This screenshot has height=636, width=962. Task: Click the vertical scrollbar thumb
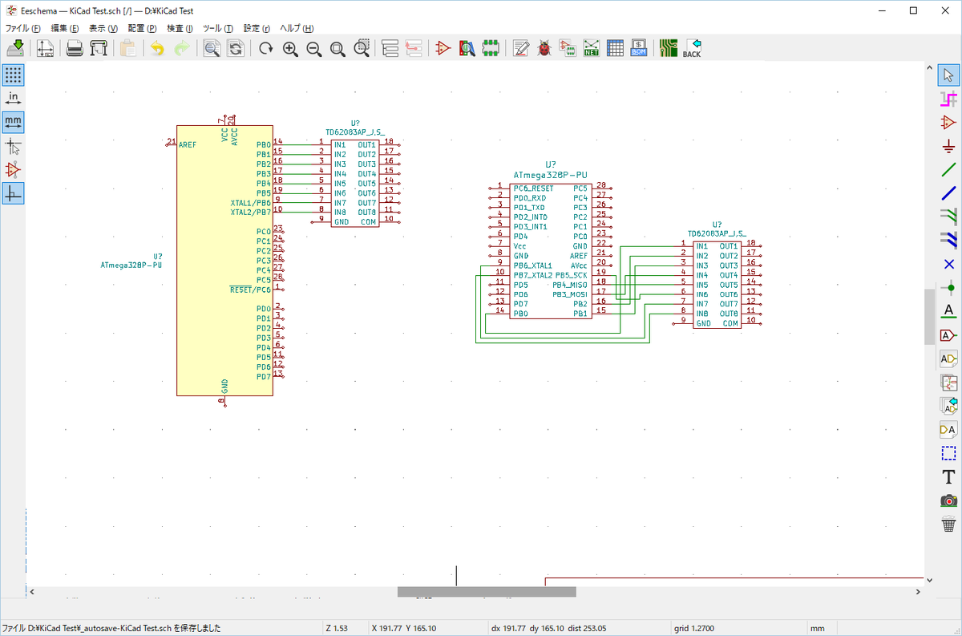tap(929, 316)
